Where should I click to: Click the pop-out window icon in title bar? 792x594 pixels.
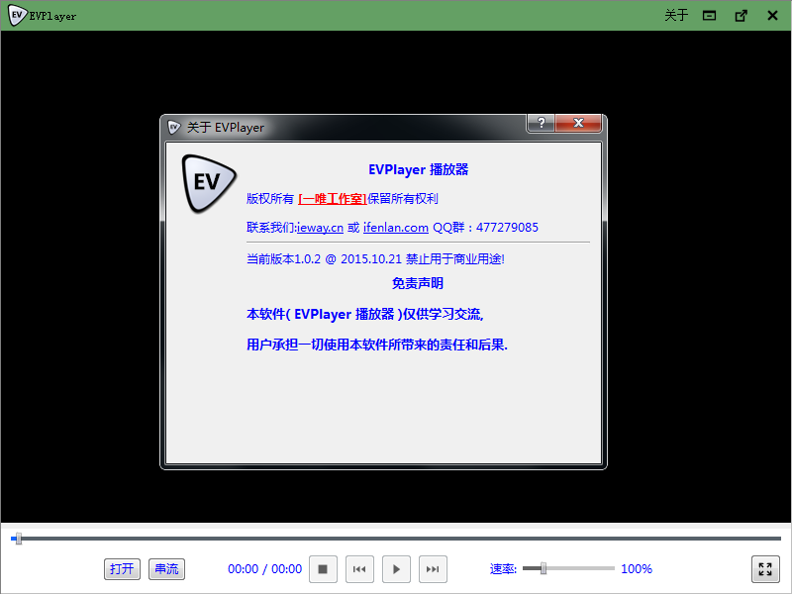(741, 16)
